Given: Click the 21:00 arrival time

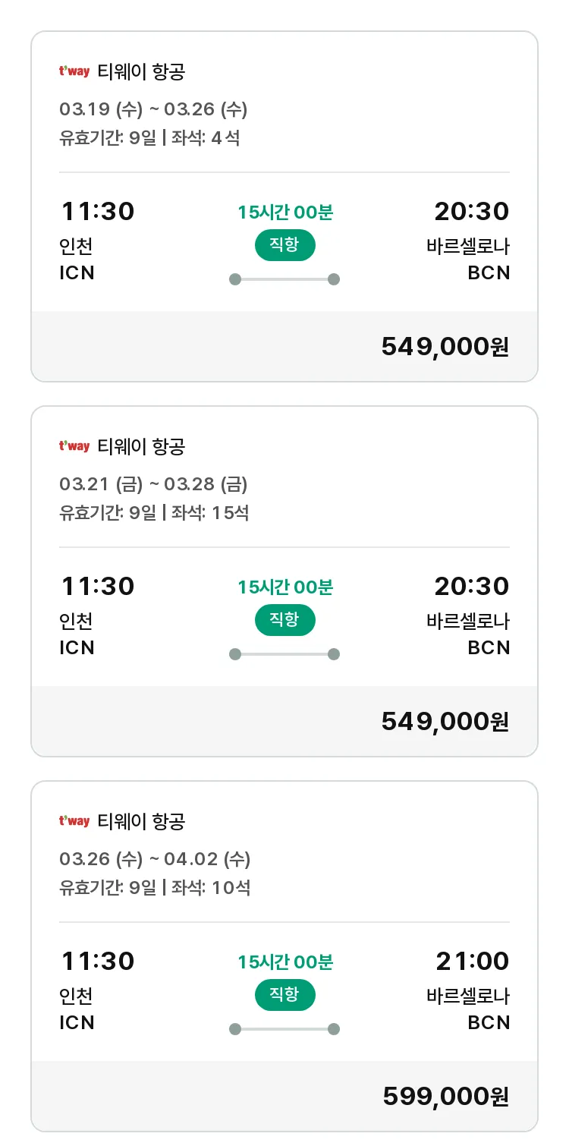Looking at the screenshot, I should click(472, 961).
